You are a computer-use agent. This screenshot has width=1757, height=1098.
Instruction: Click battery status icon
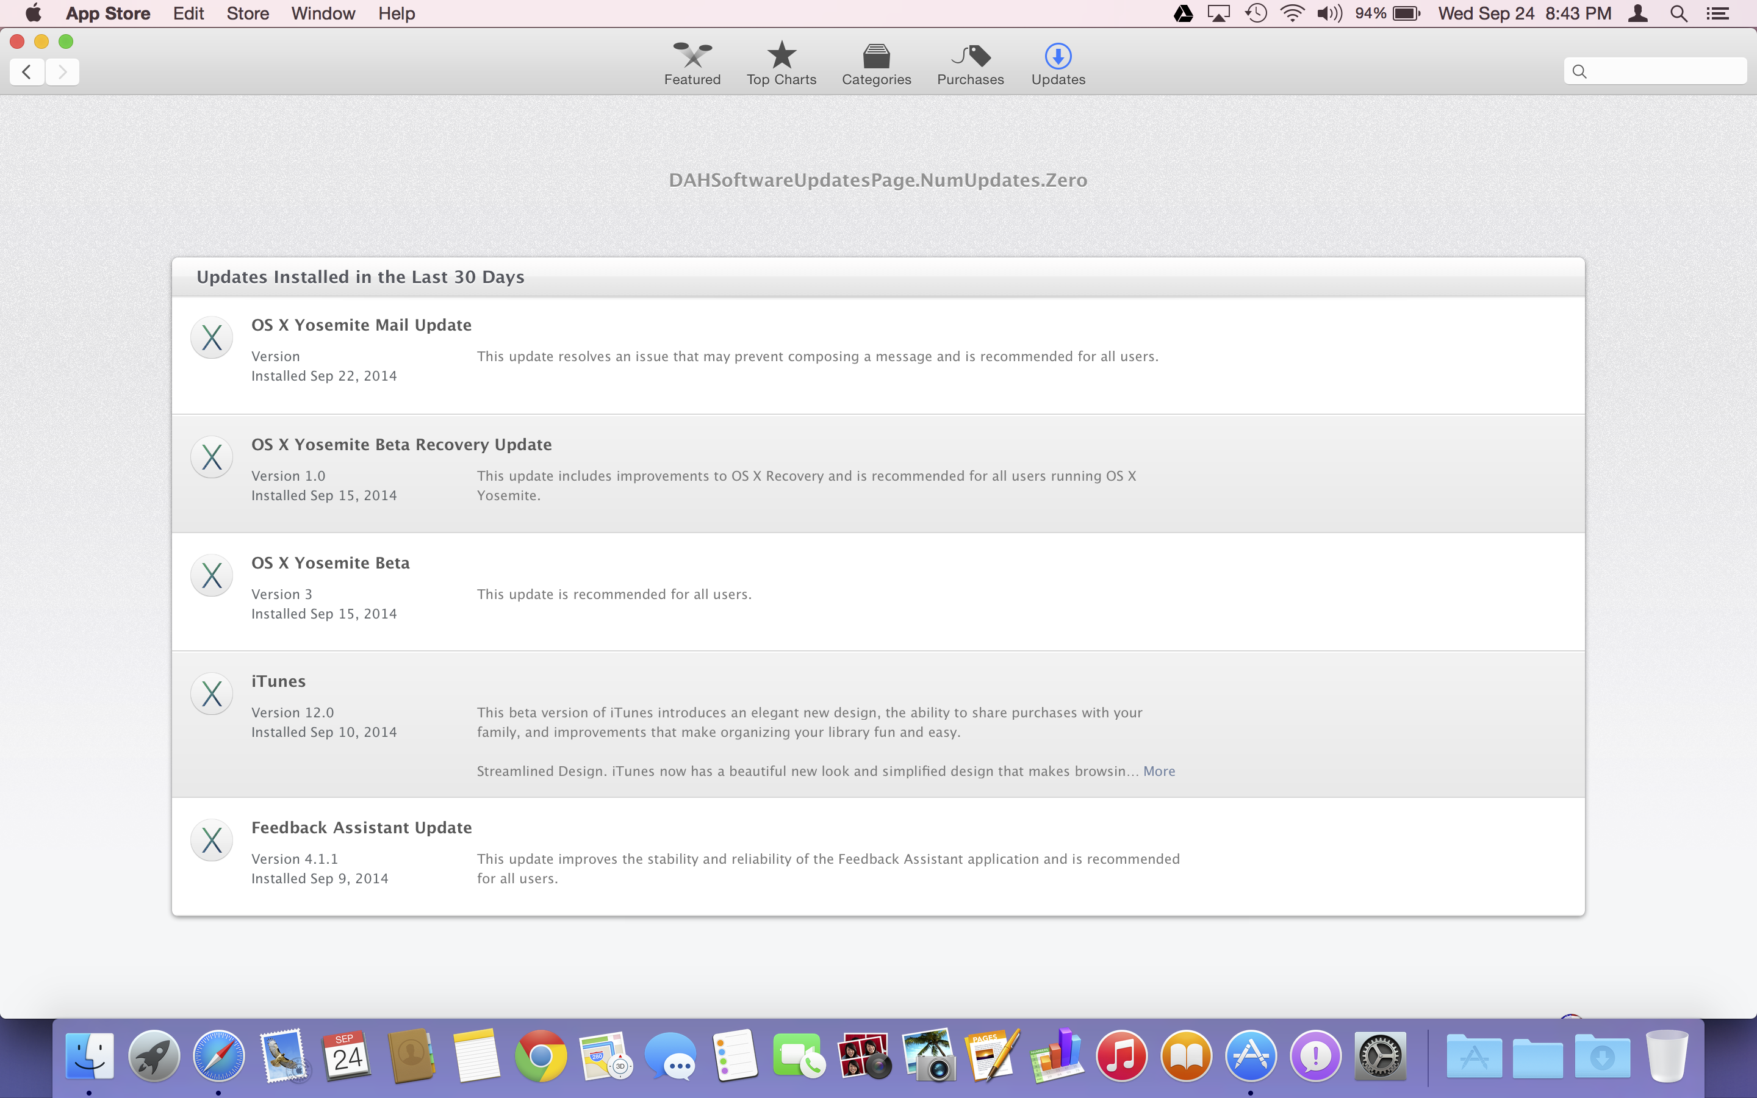1406,13
